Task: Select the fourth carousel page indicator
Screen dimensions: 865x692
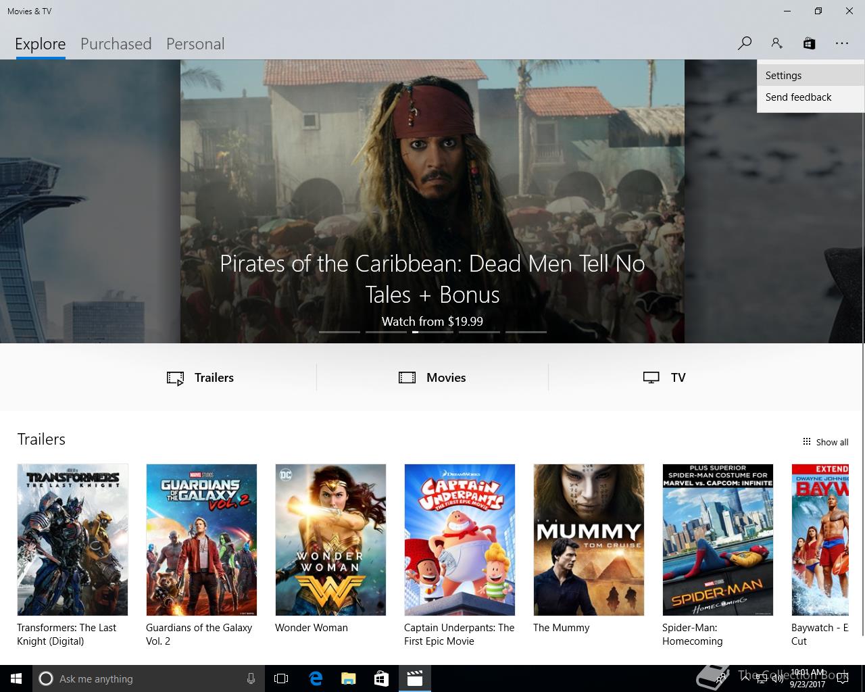Action: click(x=479, y=332)
